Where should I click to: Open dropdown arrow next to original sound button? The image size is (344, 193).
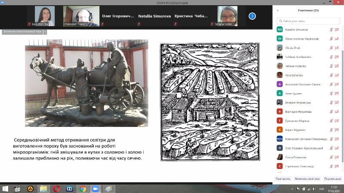[45, 32]
